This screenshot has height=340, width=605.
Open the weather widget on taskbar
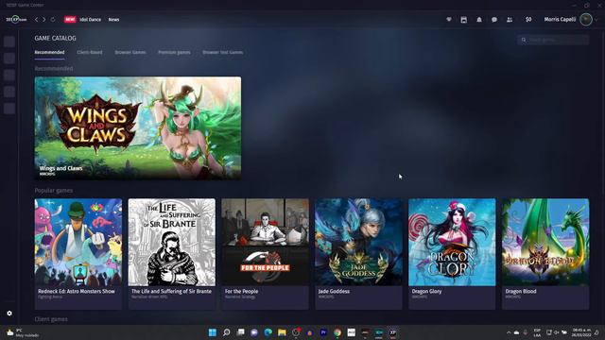pyautogui.click(x=23, y=332)
